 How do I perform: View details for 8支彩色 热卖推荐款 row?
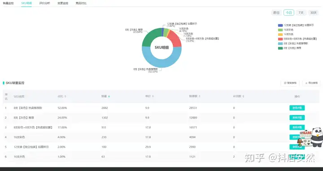point(297,108)
